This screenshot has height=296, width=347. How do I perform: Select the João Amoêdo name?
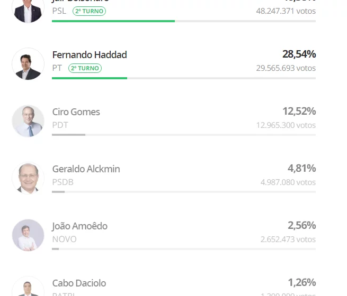coord(80,226)
